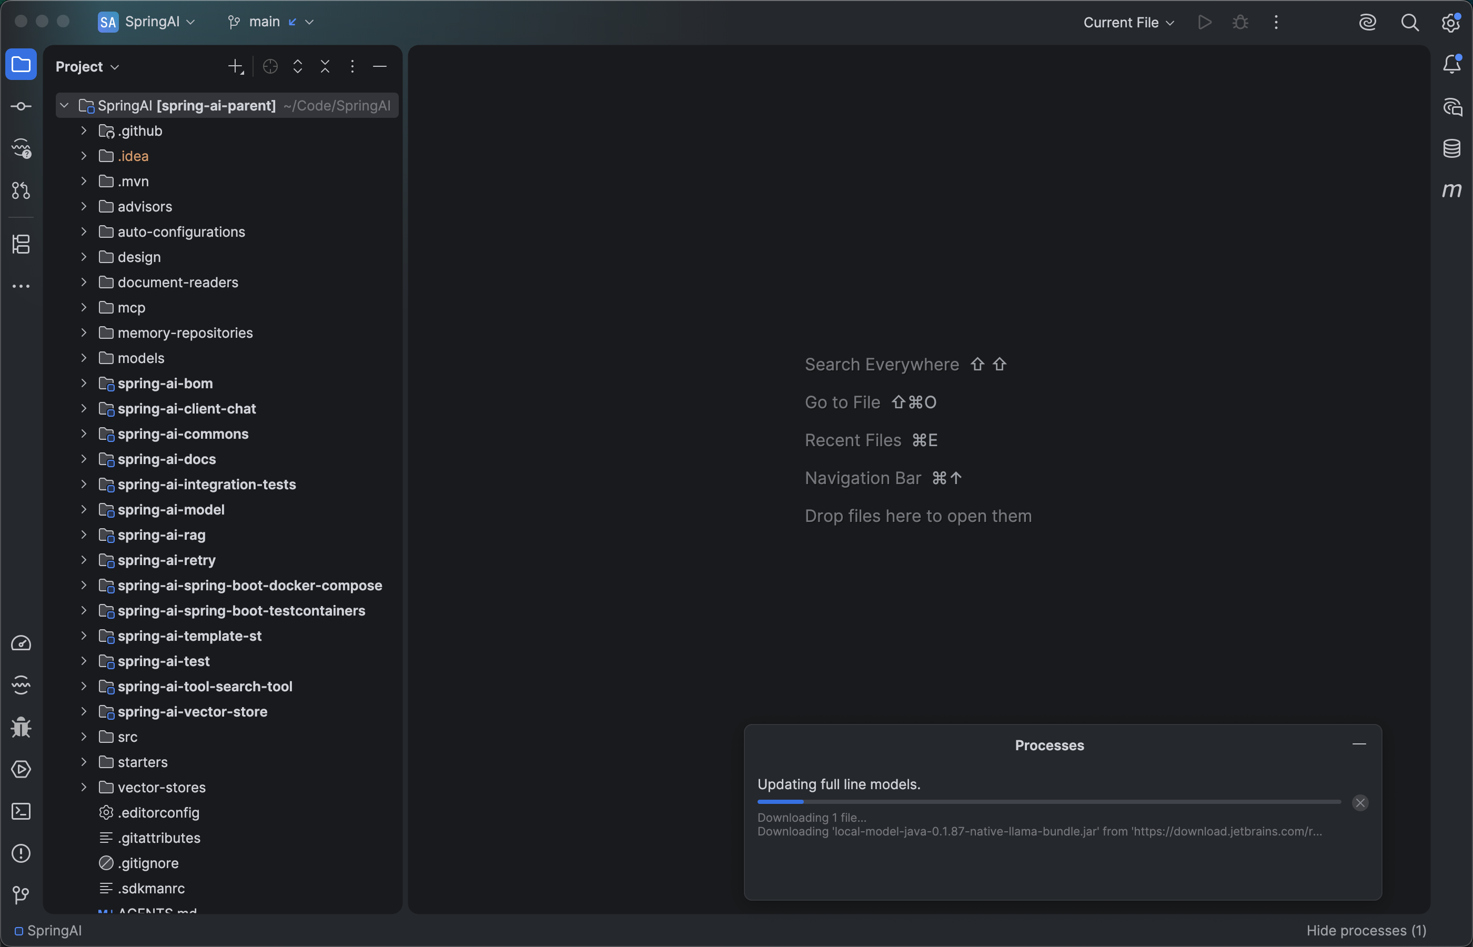Viewport: 1473px width, 947px height.
Task: Select the .gitattributes file
Action: click(227, 838)
